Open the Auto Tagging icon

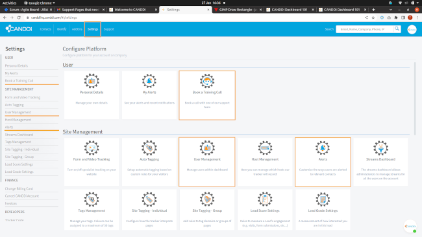[x=149, y=148]
